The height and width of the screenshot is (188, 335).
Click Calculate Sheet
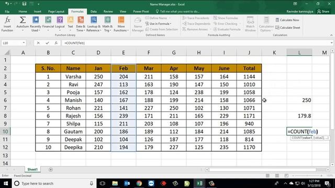[288, 28]
